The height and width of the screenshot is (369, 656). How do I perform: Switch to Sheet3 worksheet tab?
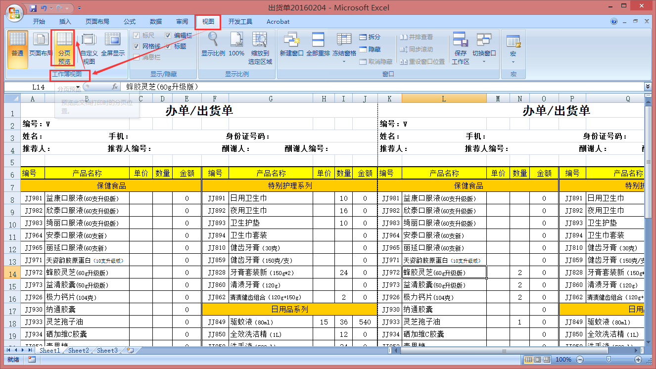107,350
